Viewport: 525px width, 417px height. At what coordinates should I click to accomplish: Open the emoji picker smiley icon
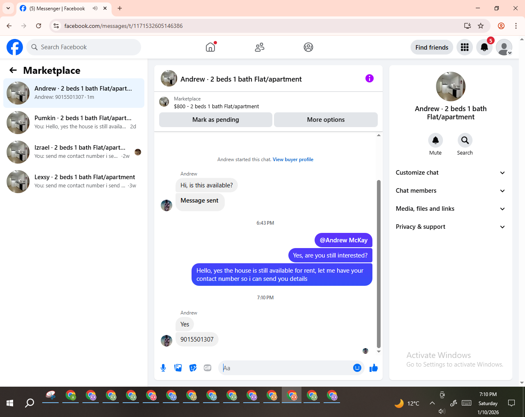click(x=357, y=368)
